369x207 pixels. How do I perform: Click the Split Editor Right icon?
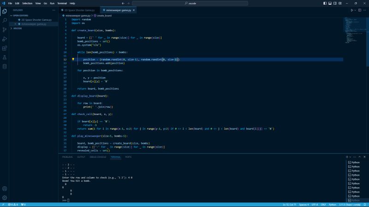coord(359,10)
